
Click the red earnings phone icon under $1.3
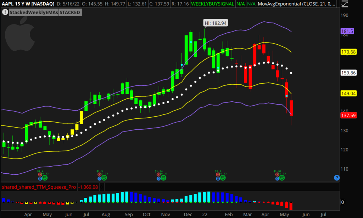[99, 174]
